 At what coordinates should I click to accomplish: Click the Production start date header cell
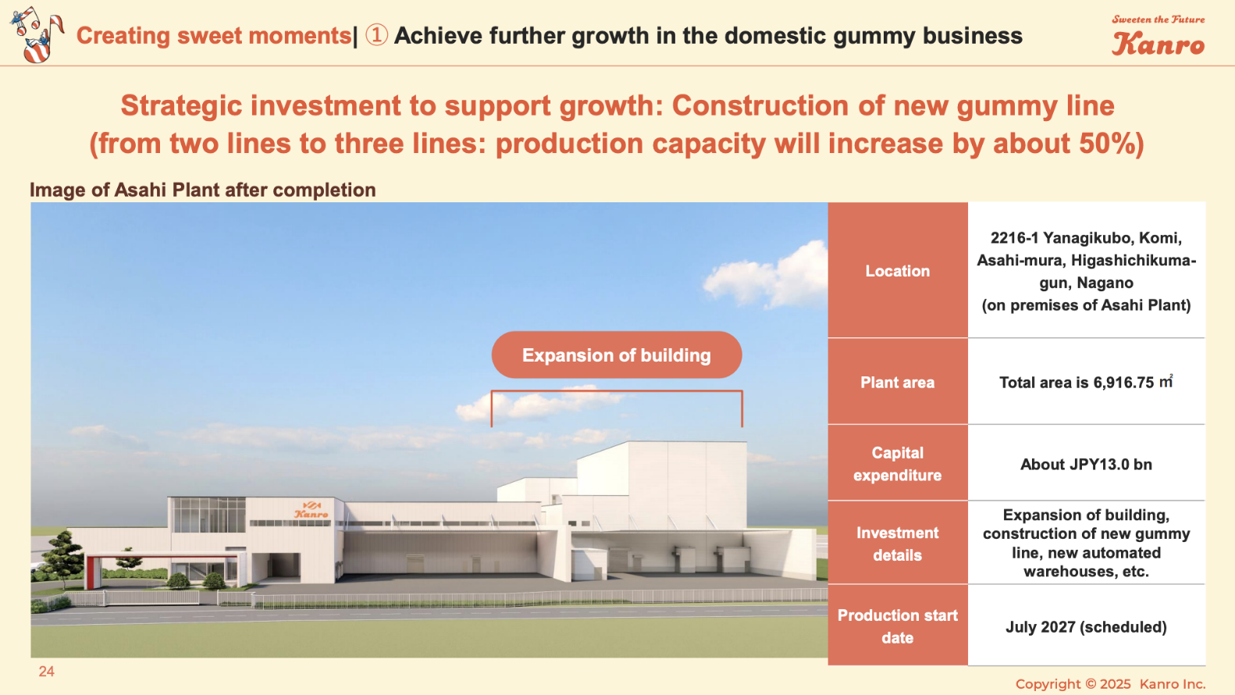point(897,626)
